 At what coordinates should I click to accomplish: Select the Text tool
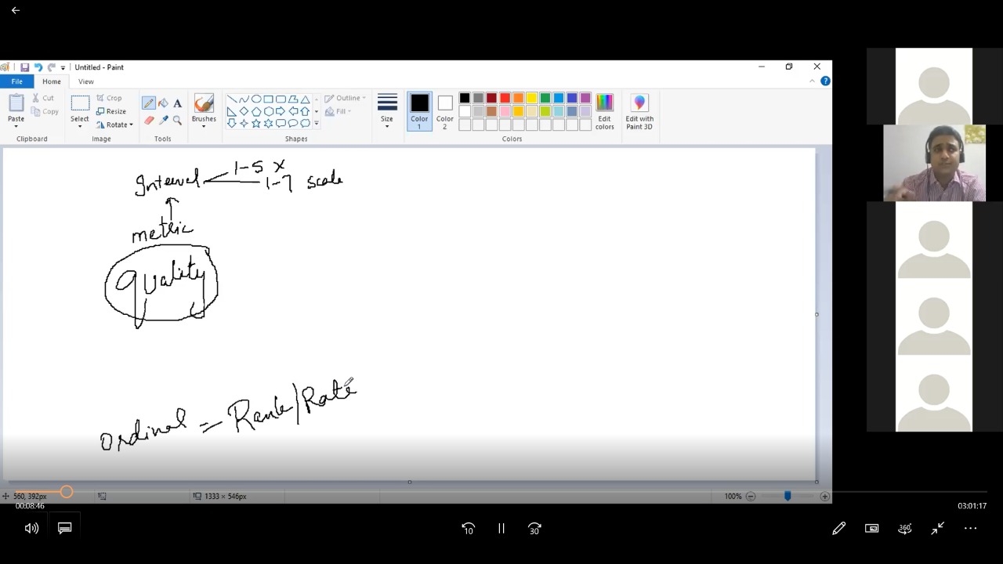[x=177, y=103]
